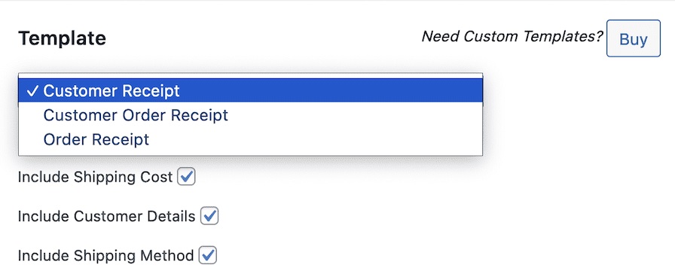Click the Include Shipping Cost label text
The height and width of the screenshot is (277, 675).
pos(95,177)
